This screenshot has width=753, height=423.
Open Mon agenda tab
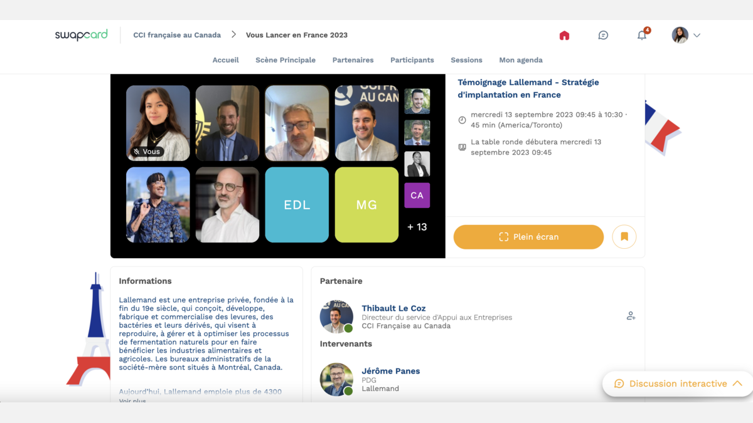pyautogui.click(x=520, y=60)
